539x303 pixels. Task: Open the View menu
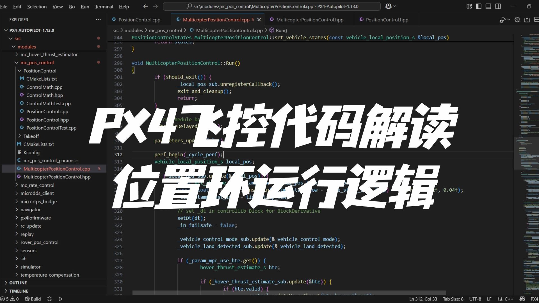coord(58,6)
